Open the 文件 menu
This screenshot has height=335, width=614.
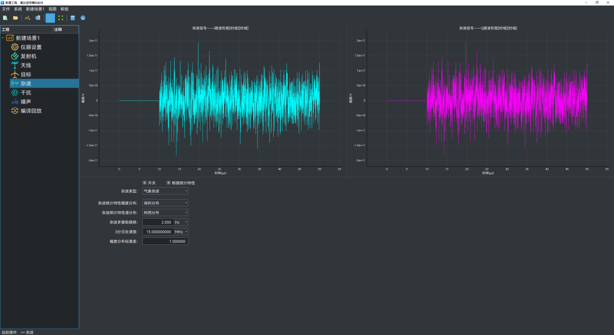pyautogui.click(x=6, y=9)
